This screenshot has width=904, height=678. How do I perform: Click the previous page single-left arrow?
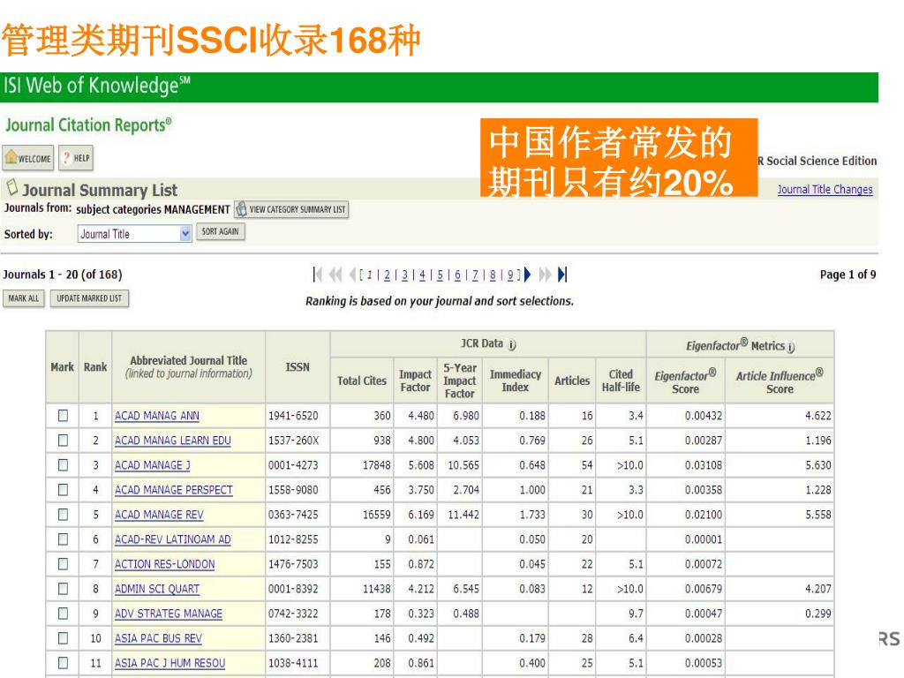coord(351,275)
